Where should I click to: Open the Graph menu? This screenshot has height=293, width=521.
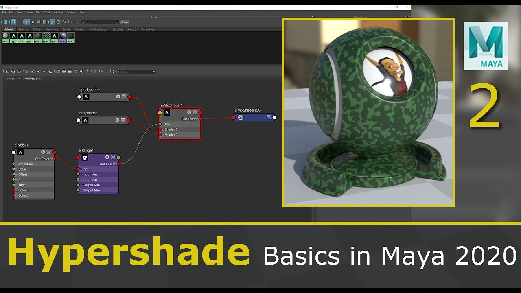[x=47, y=13]
